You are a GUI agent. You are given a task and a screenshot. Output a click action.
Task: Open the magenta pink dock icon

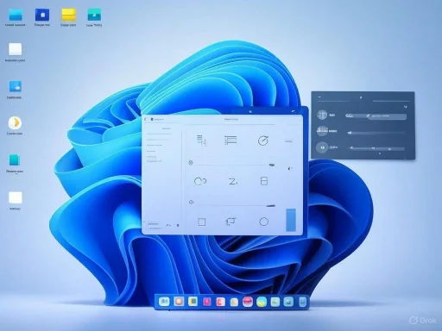tap(207, 302)
